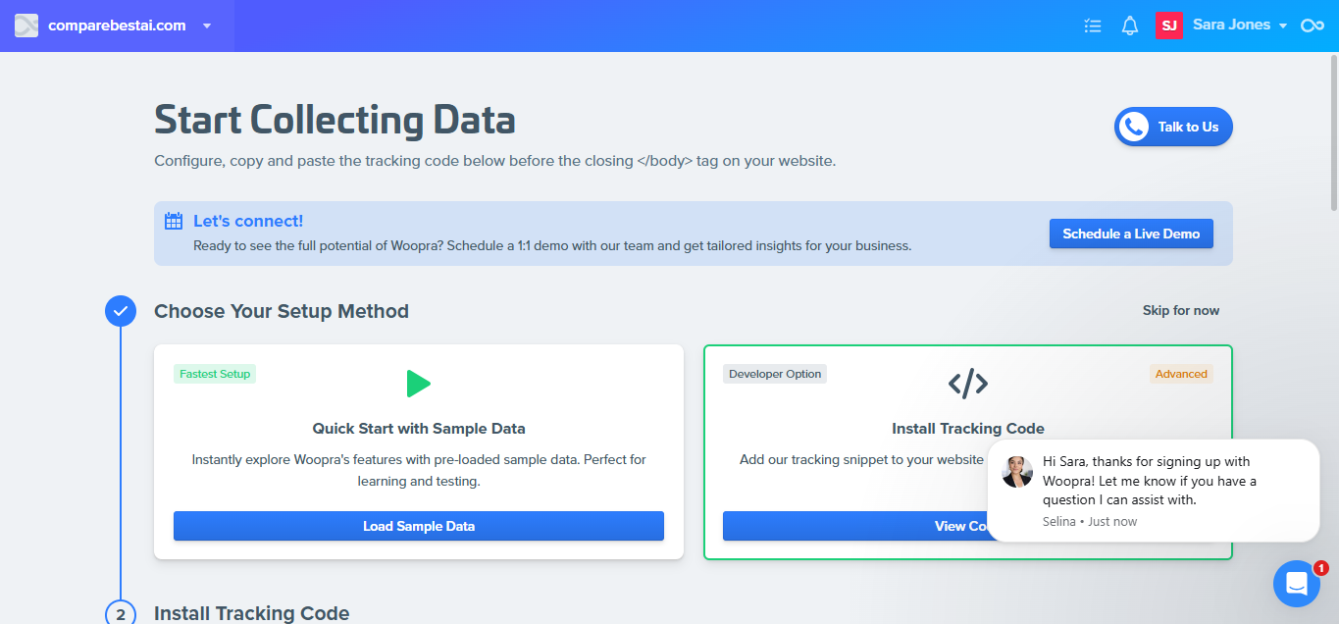The height and width of the screenshot is (624, 1339).
Task: Click the calendar icon beside Let's connect!
Action: [x=174, y=221]
